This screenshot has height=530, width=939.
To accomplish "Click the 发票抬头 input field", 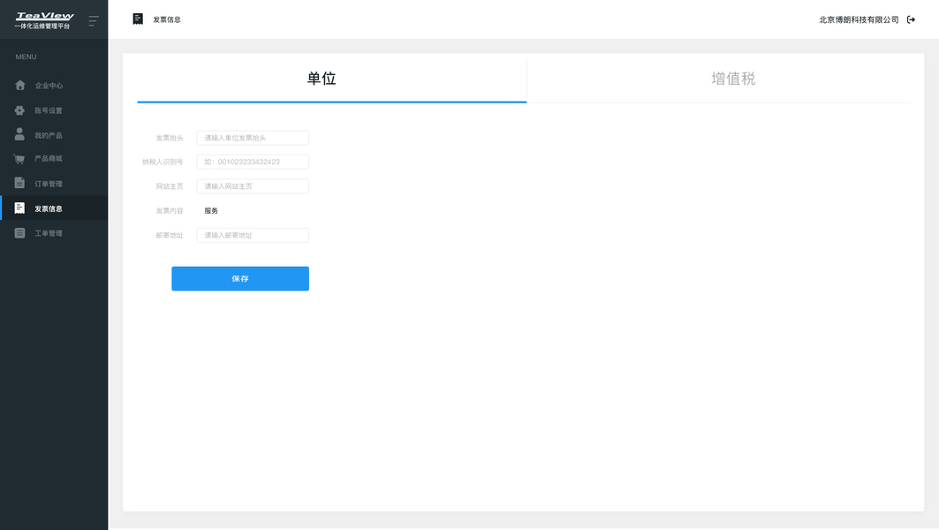I will tap(253, 138).
